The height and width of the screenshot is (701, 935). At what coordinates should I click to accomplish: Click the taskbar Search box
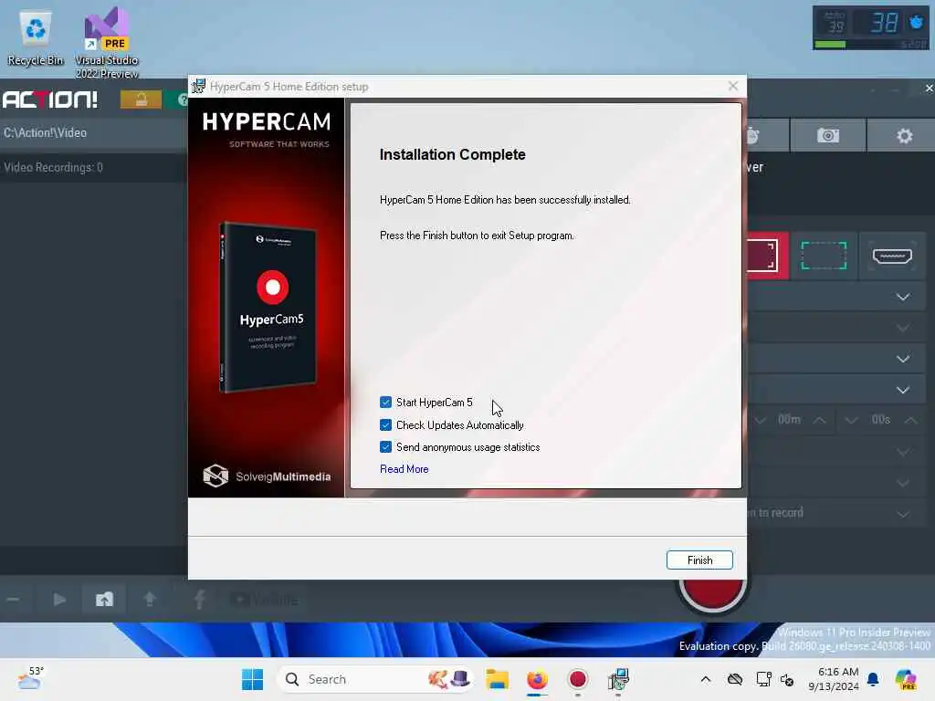374,679
